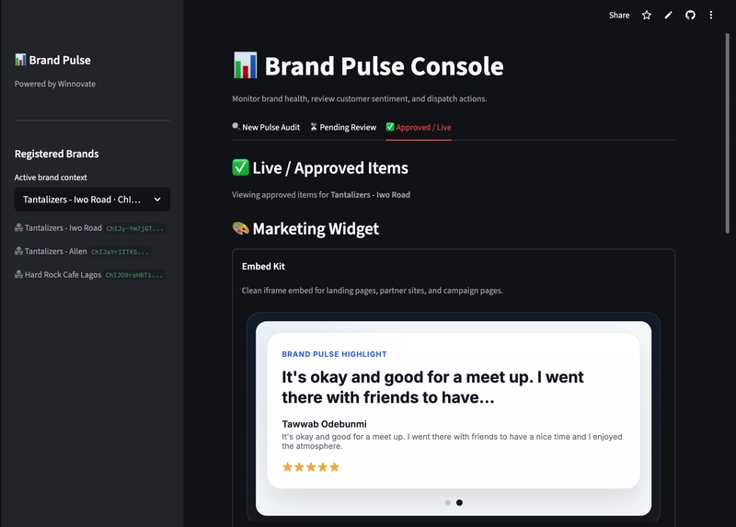Open the Active brand context dropdown
Viewport: 736px width, 527px height.
click(92, 200)
